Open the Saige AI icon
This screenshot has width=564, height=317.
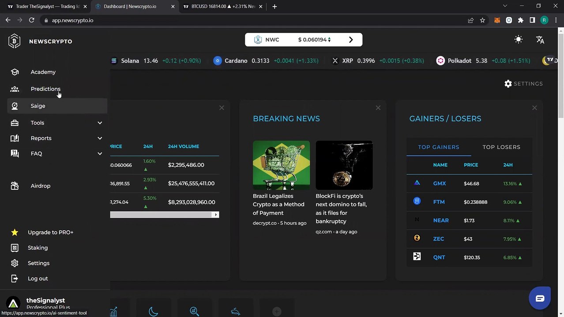coord(15,106)
